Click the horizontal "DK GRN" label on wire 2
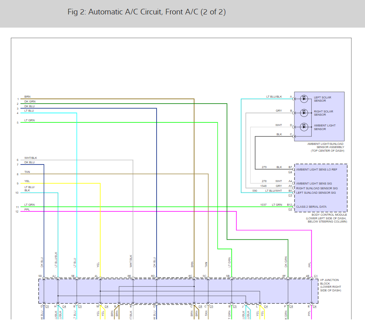This screenshot has width=365, height=331. click(x=30, y=102)
